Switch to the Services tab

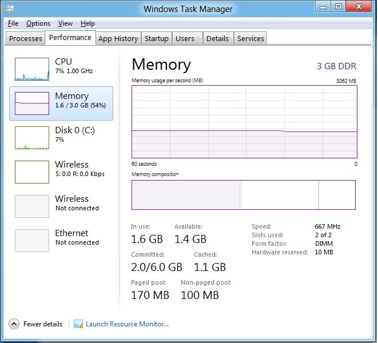[250, 38]
